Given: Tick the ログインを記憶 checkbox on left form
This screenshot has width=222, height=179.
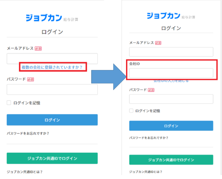Looking at the screenshot, I should click(x=9, y=103).
